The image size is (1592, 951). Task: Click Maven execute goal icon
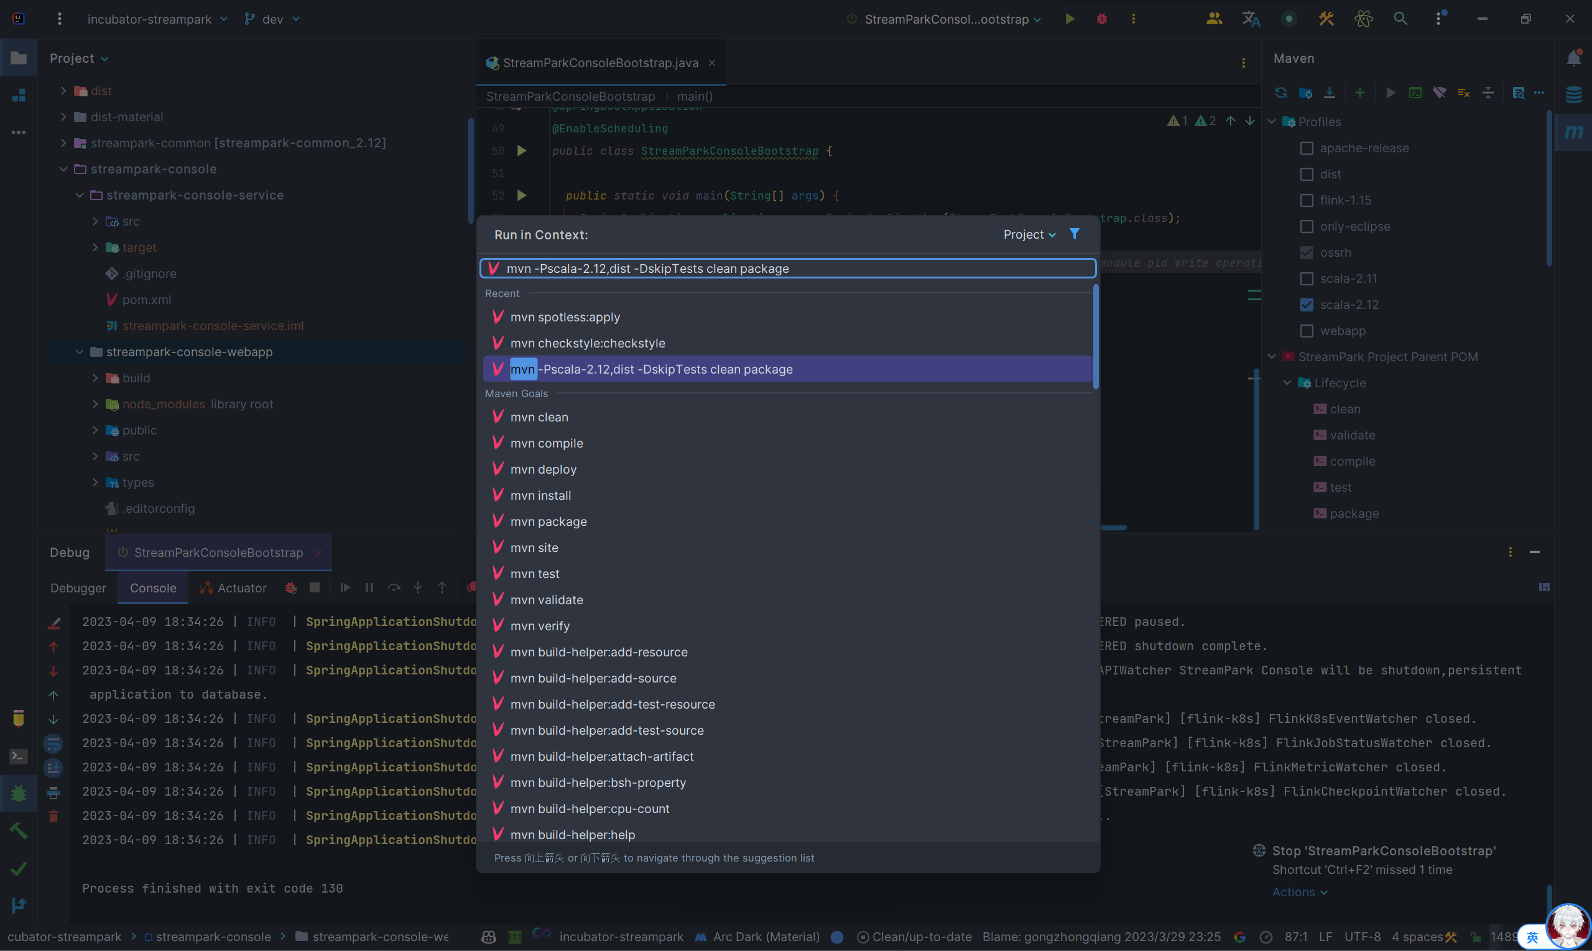[1415, 93]
